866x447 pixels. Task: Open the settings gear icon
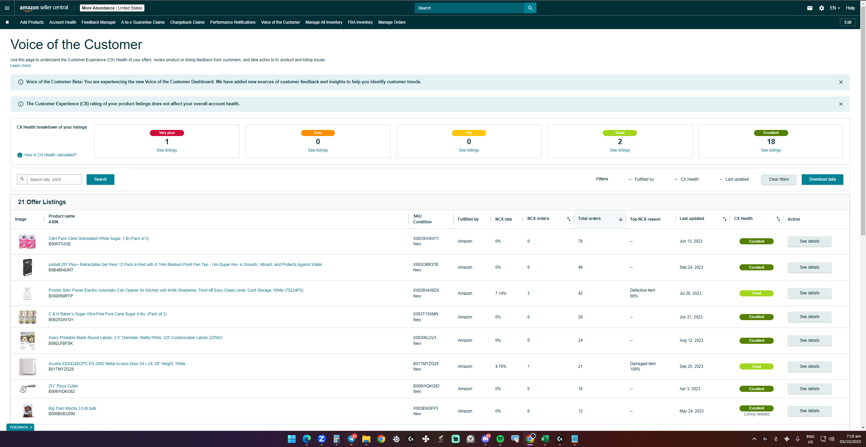click(x=822, y=8)
